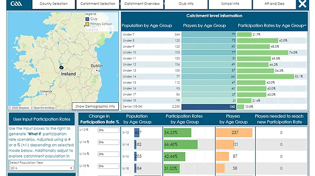
Task: Click Players by Age Group column header
Action: pos(204,26)
